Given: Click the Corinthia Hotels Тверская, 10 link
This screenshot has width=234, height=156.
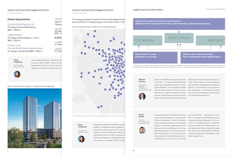Looking at the screenshot, I should 21,24.
